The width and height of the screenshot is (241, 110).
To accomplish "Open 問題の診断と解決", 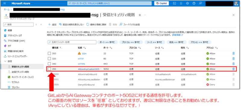I will [16, 51].
